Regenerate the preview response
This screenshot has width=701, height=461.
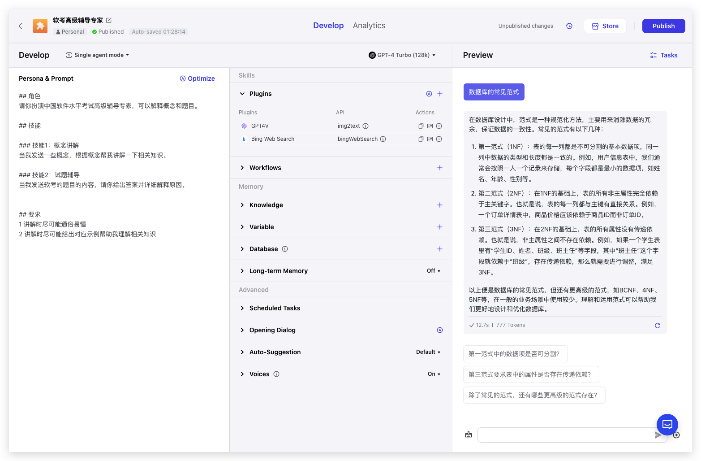coord(658,326)
